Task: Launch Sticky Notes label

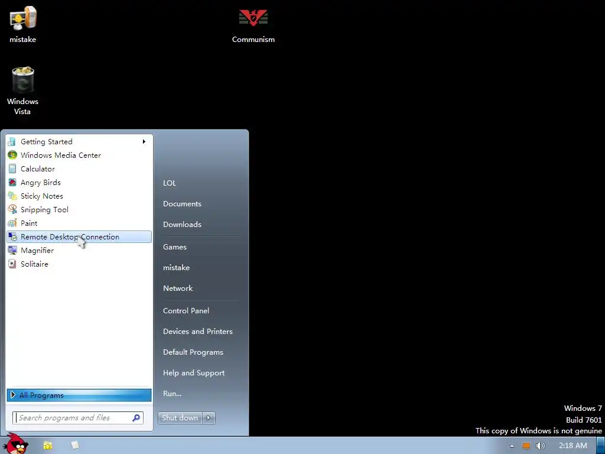Action: point(42,196)
